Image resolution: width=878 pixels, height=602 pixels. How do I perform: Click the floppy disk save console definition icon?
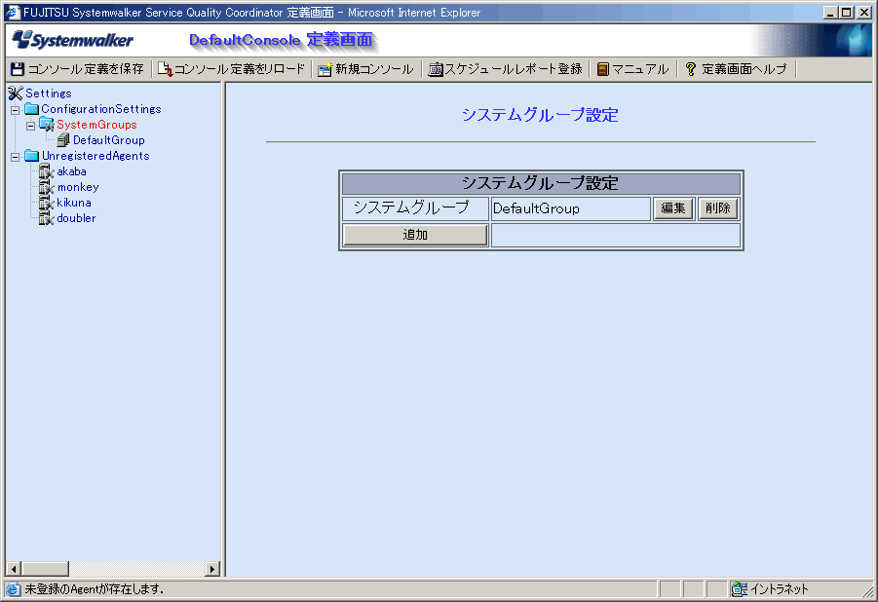[x=17, y=69]
